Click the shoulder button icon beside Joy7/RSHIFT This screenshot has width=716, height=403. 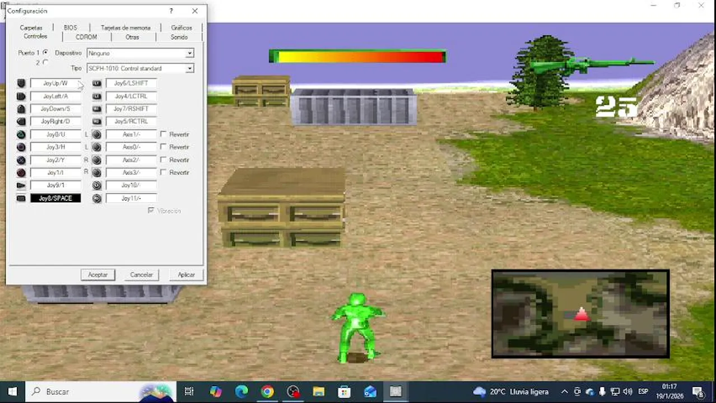point(97,109)
